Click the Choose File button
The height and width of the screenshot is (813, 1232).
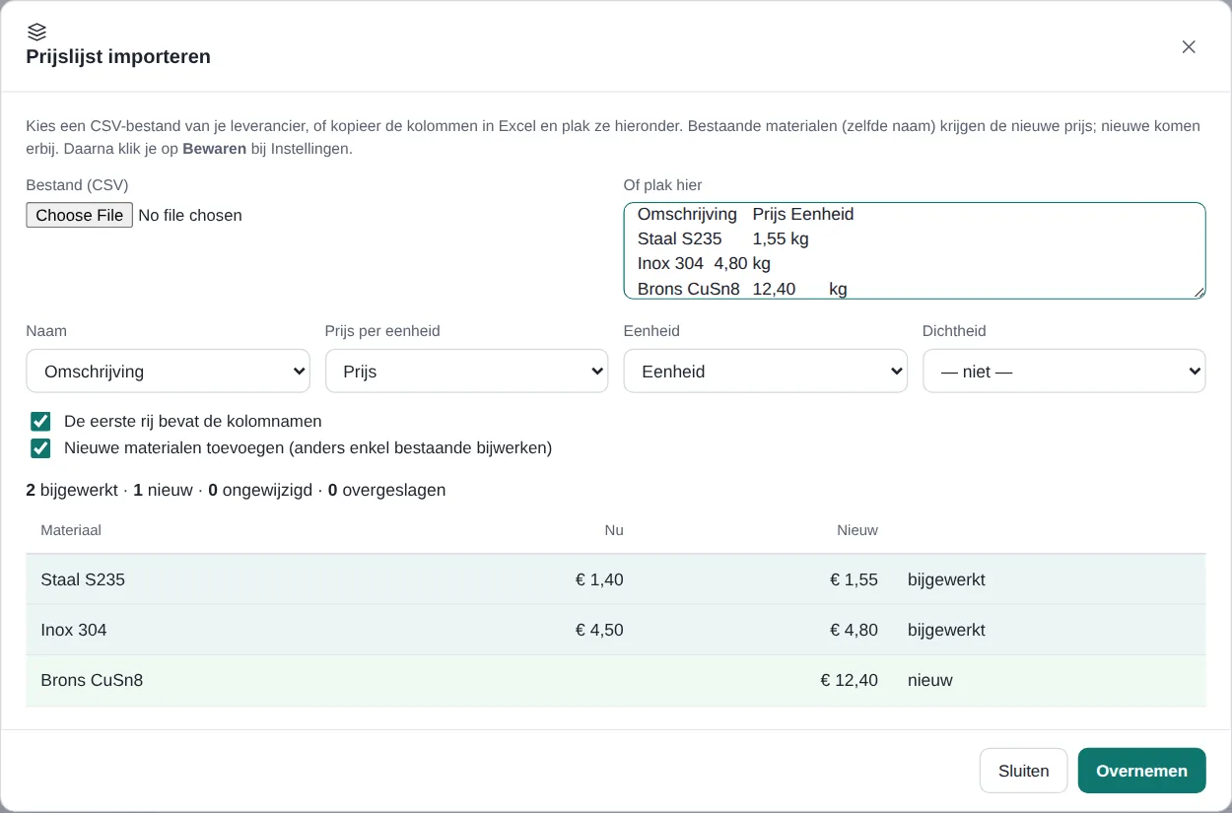80,215
